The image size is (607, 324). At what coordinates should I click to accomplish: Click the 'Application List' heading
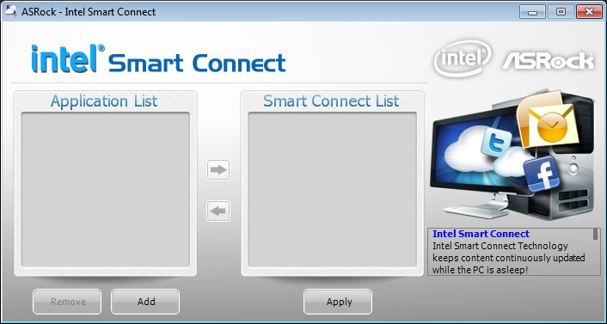(x=104, y=101)
